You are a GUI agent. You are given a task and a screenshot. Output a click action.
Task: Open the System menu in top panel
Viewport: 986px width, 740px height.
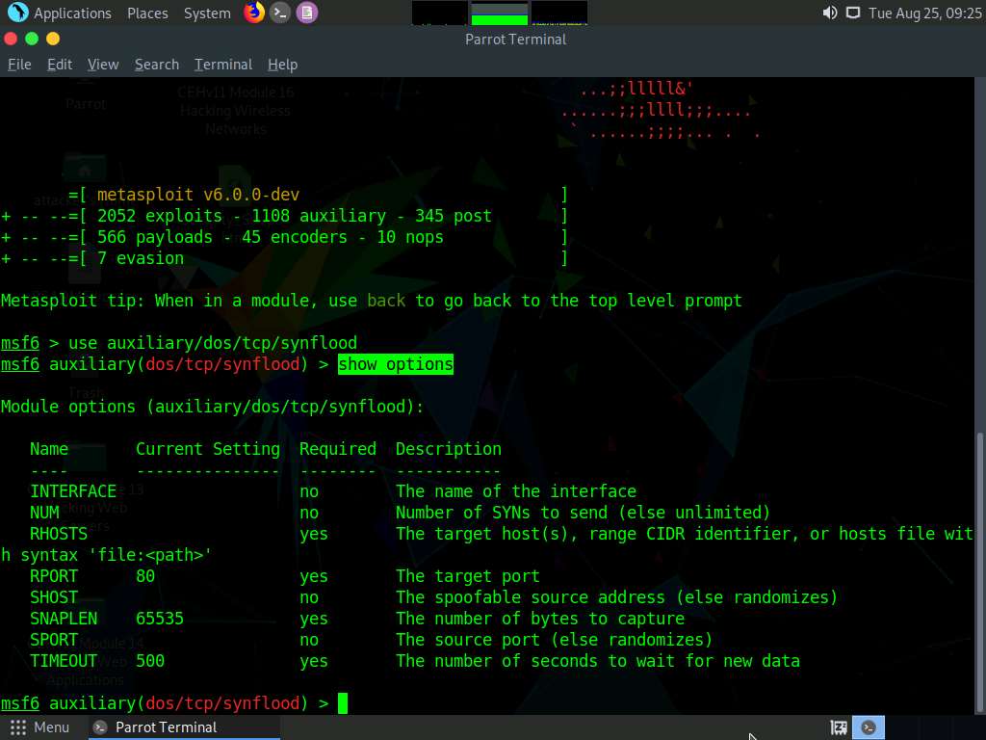click(x=207, y=13)
